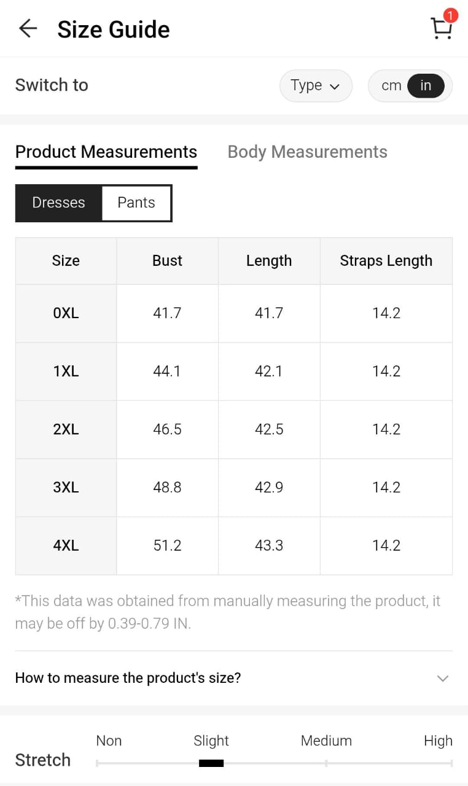Image resolution: width=468 pixels, height=786 pixels.
Task: Select the Product Measurements tab
Action: pyautogui.click(x=106, y=152)
